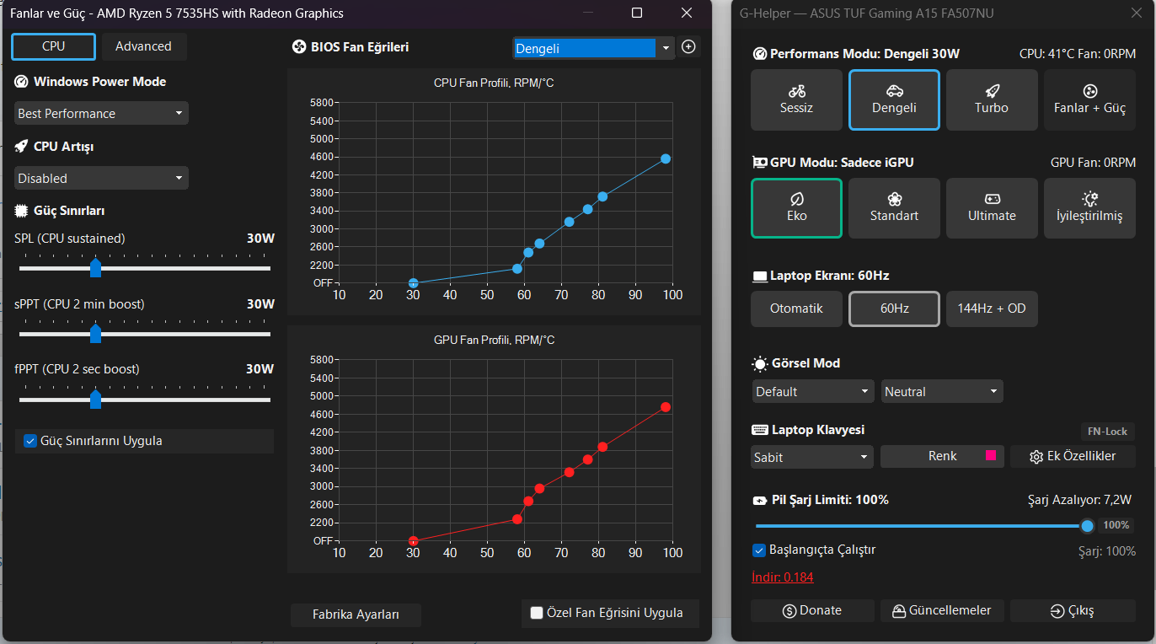
Task: Set screen refresh to Otomatik
Action: [x=796, y=309]
